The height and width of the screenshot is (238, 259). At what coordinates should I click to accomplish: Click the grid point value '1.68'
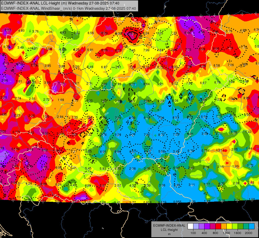click(x=61, y=100)
